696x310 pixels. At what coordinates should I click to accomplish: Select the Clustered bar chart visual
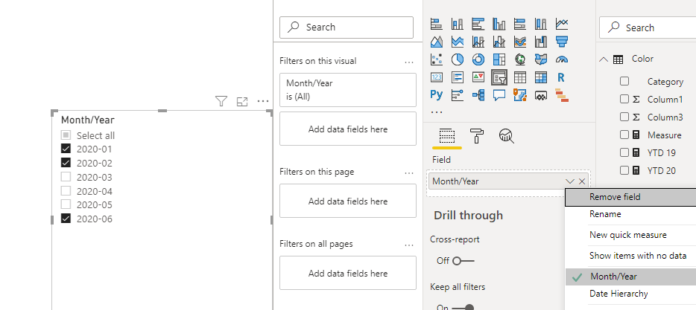pyautogui.click(x=478, y=24)
